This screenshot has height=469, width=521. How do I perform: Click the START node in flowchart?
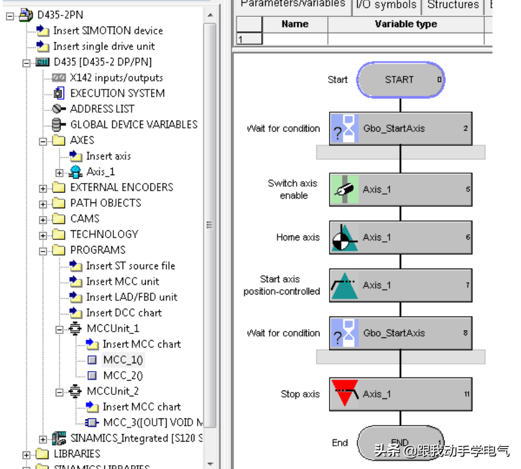[399, 80]
